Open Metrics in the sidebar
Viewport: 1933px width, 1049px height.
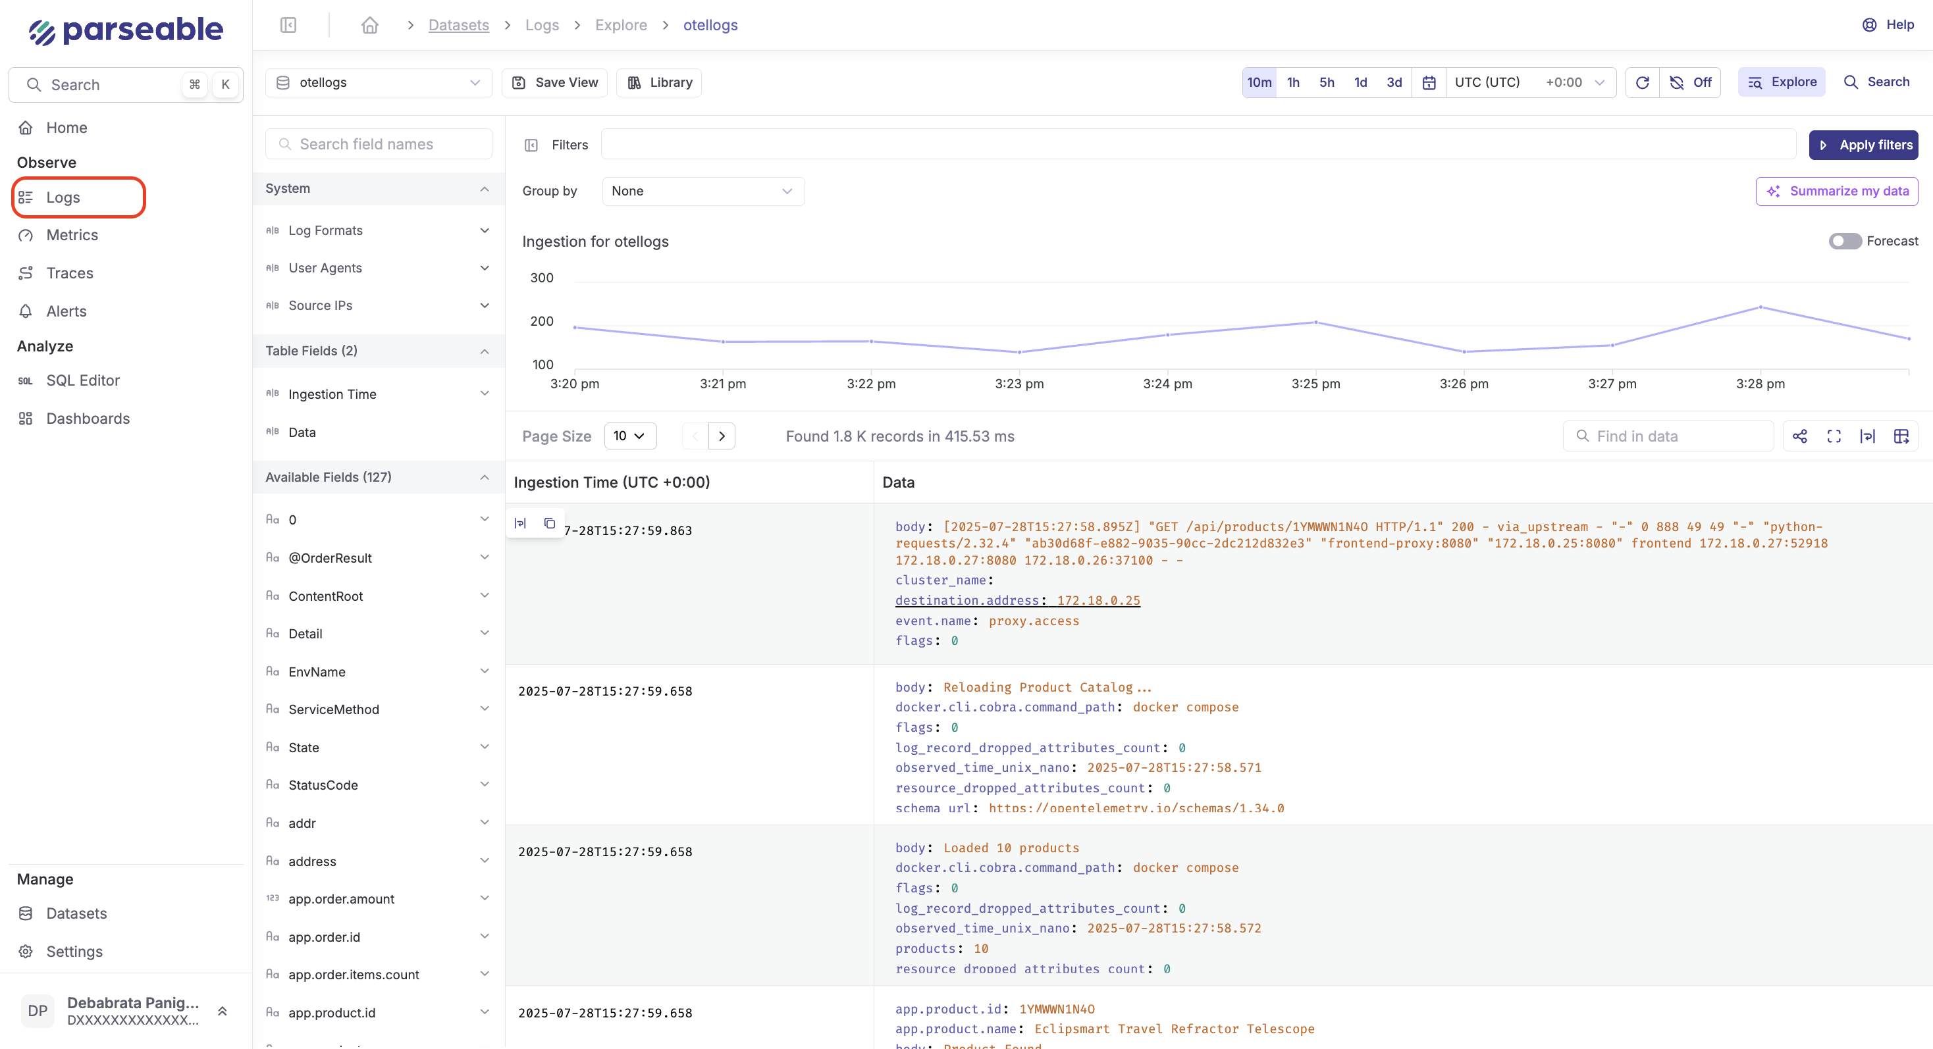click(72, 235)
